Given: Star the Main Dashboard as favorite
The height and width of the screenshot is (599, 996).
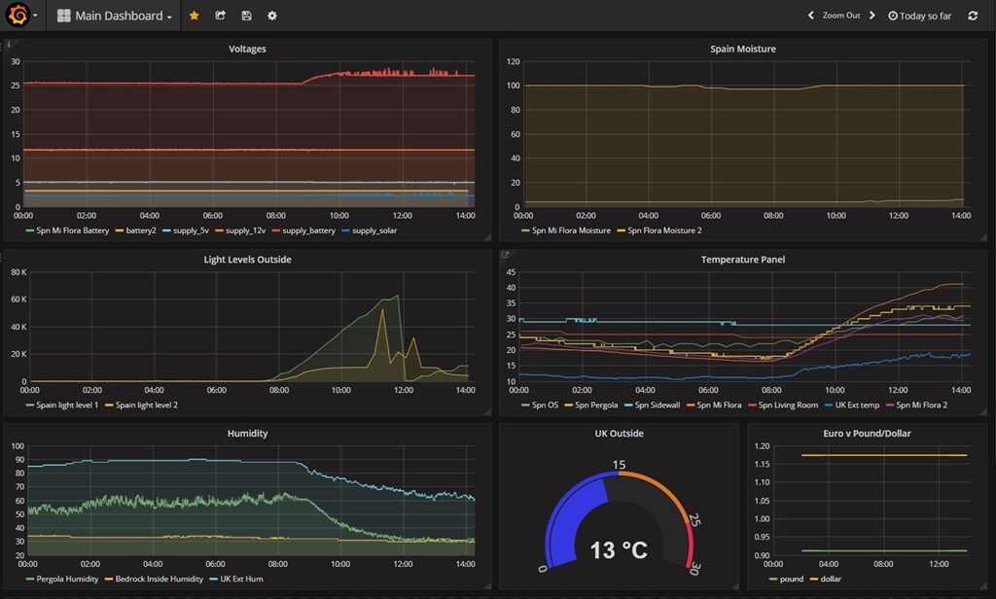Looking at the screenshot, I should point(194,16).
